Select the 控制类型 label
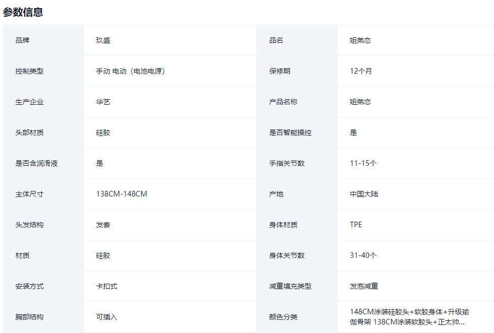 [x=30, y=71]
